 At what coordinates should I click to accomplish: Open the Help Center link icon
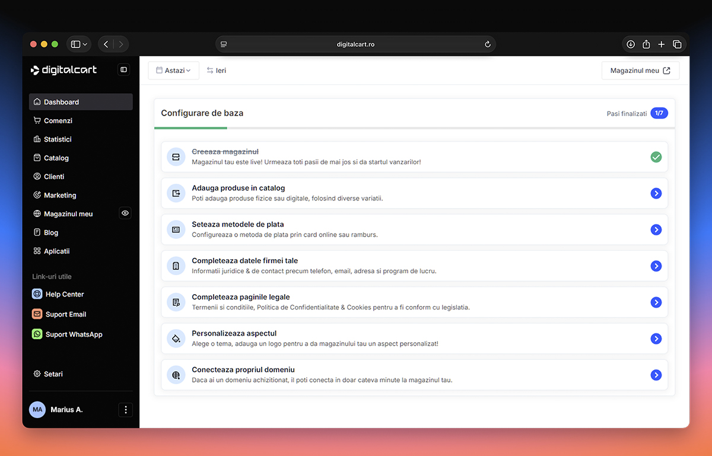tap(37, 294)
